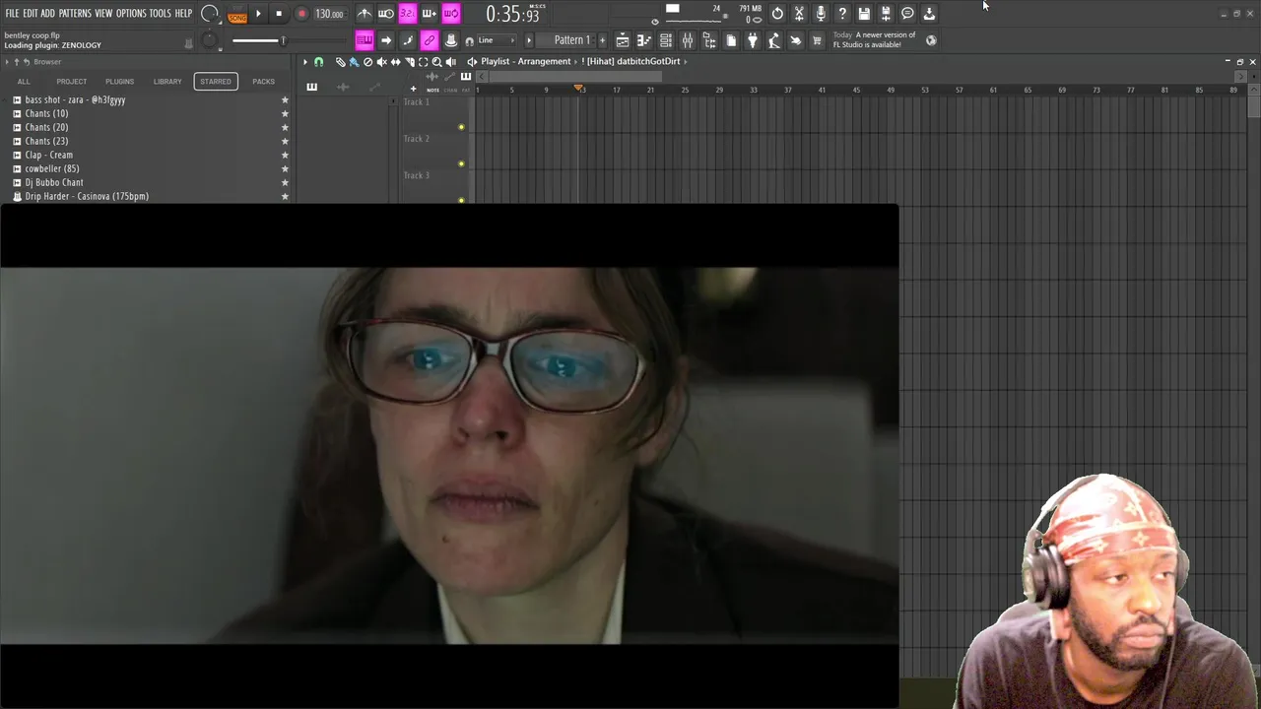Select the playlist paint brush tool
This screenshot has width=1261, height=709.
click(354, 62)
